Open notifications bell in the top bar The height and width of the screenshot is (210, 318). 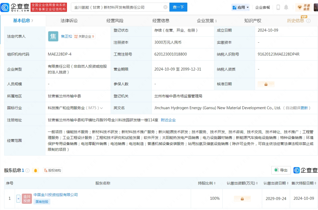(286, 7)
